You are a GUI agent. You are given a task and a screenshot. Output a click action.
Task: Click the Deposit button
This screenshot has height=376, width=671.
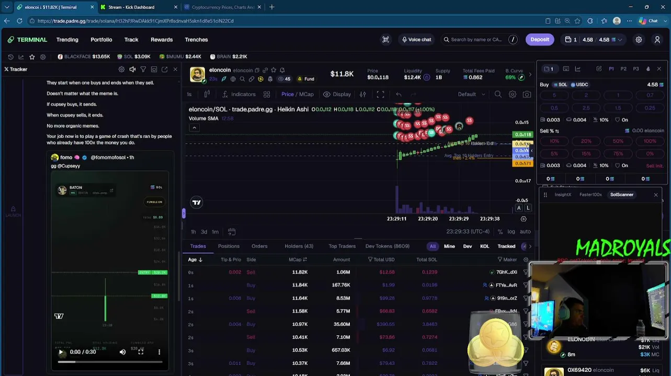[x=540, y=40]
